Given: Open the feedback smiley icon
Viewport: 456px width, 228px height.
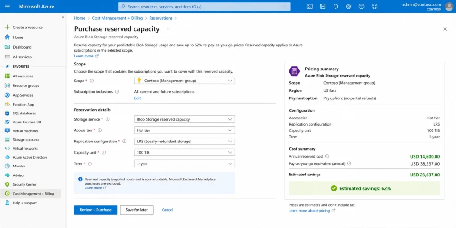Looking at the screenshot, I should coord(375,6).
